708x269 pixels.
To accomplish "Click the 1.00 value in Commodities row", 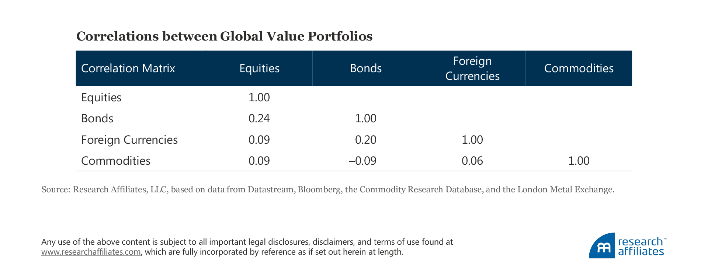I will pos(579,161).
